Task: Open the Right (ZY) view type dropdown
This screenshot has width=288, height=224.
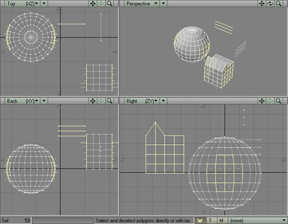Action: pyautogui.click(x=142, y=101)
